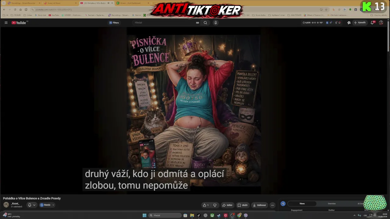Go back in the browser

[x=4, y=9]
